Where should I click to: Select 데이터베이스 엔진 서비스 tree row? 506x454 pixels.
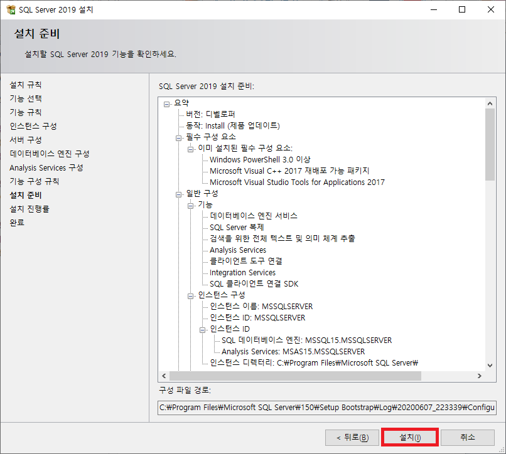click(x=254, y=216)
